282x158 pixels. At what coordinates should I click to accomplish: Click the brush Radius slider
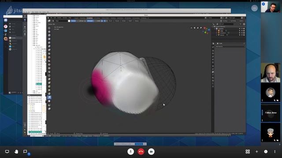click(78, 21)
